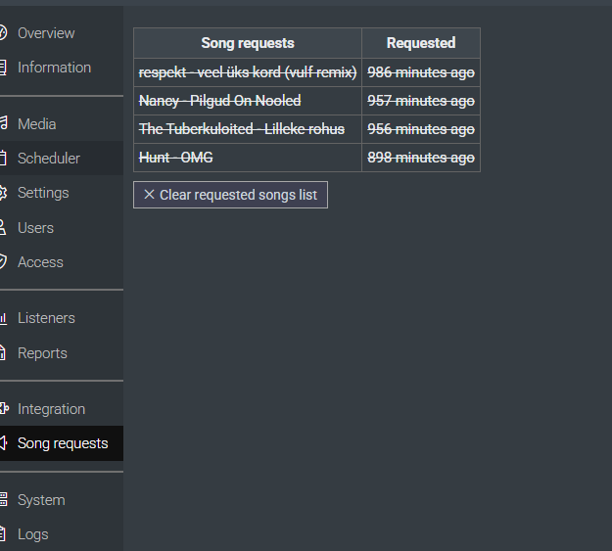Click the Media icon in the sidebar
Image resolution: width=612 pixels, height=551 pixels.
pos(4,124)
